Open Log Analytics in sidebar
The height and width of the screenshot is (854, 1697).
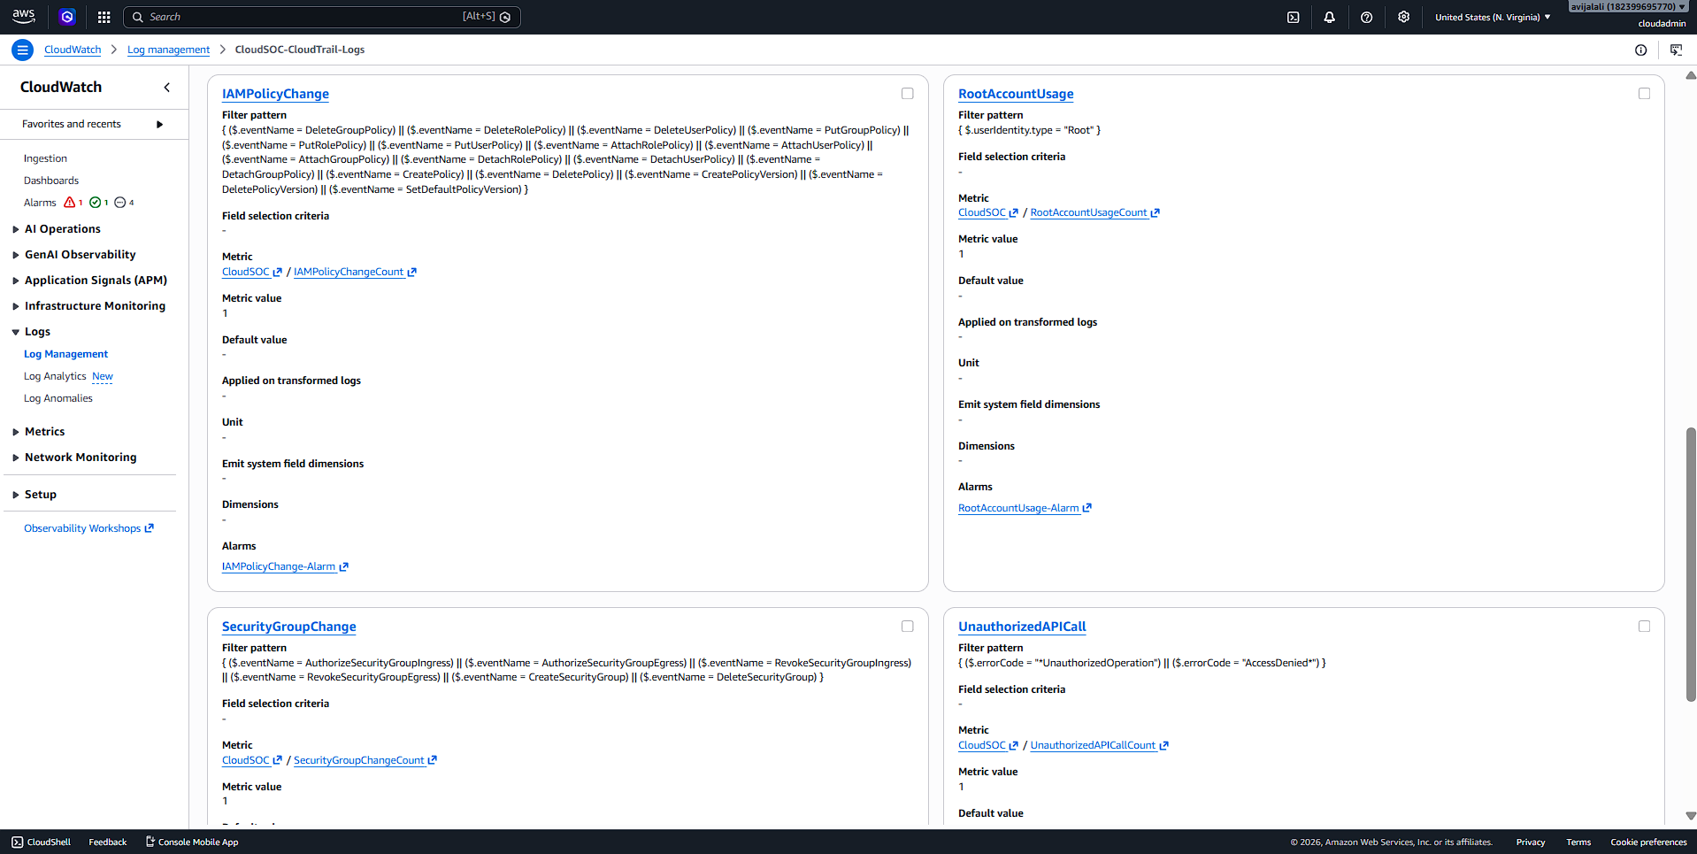[x=55, y=376]
